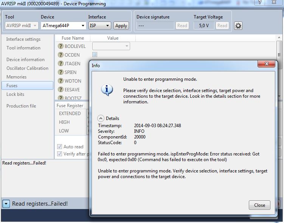The width and height of the screenshot is (284, 223).
Task: Click the Target Voltage 5,0 V field
Action: click(204, 26)
